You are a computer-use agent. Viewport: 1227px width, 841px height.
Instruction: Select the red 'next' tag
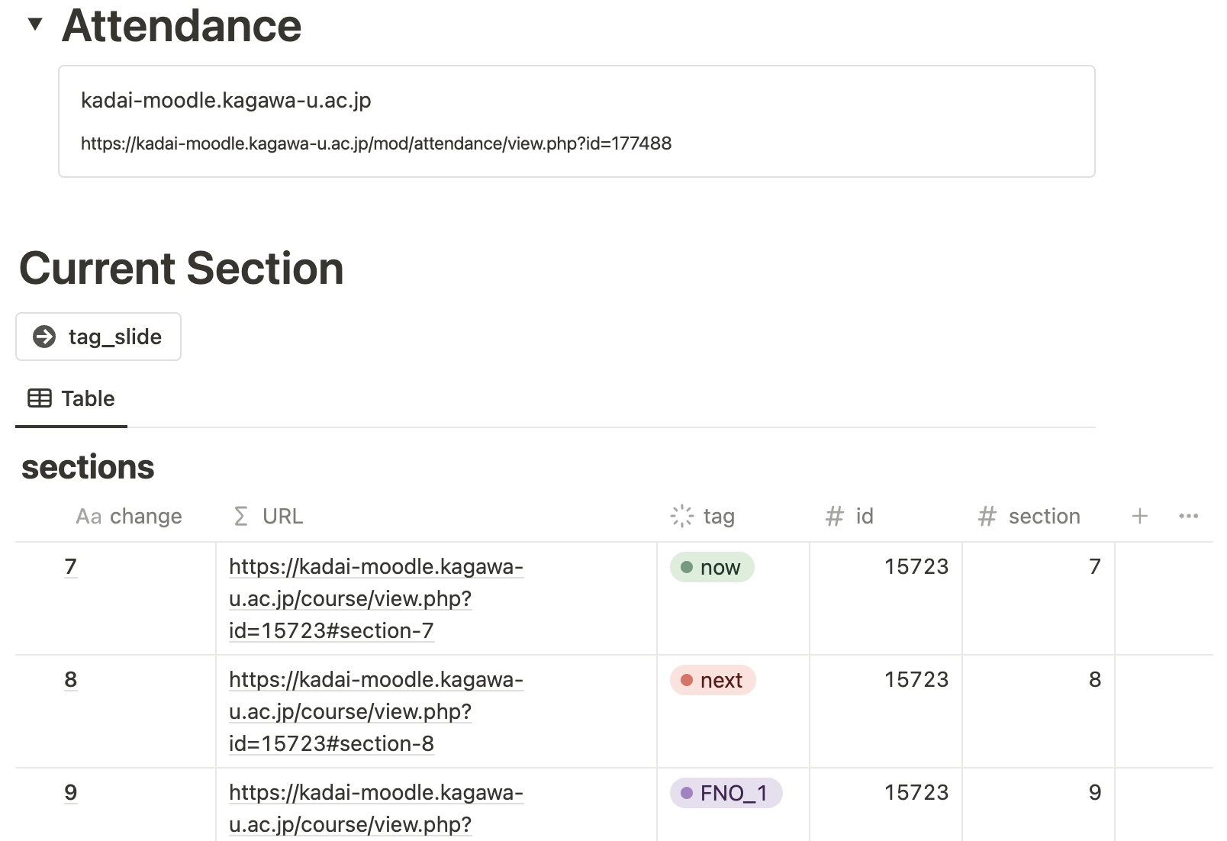[713, 680]
